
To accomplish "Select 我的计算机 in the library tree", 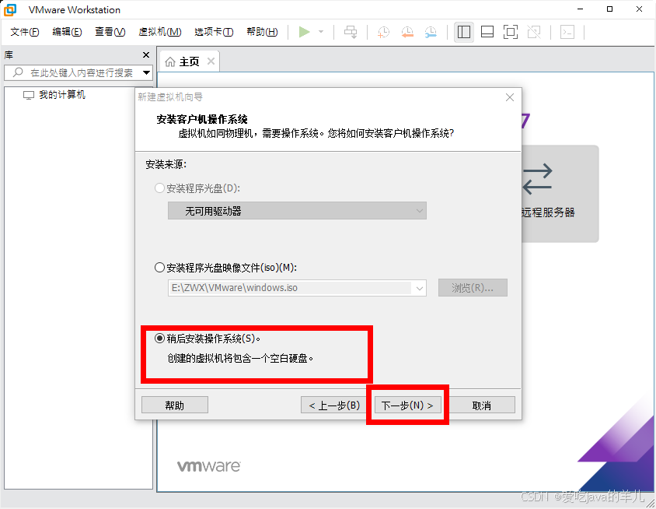I will coord(54,95).
